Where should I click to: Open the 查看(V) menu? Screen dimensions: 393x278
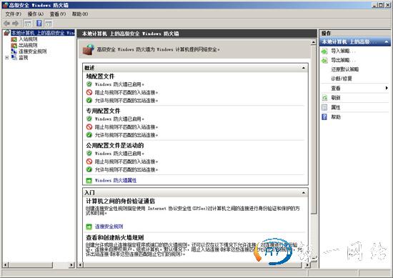58,14
